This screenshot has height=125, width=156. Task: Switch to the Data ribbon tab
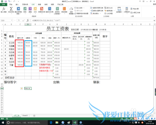pyautogui.click(x=39, y=4)
